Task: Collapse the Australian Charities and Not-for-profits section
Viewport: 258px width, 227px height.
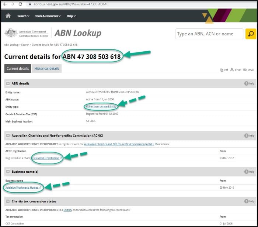Action: click(8, 135)
